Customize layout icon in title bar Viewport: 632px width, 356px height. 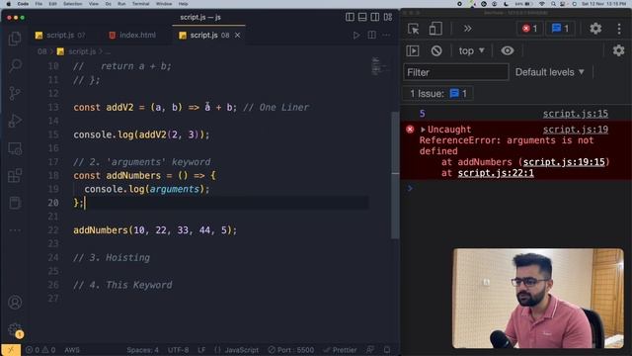point(388,17)
